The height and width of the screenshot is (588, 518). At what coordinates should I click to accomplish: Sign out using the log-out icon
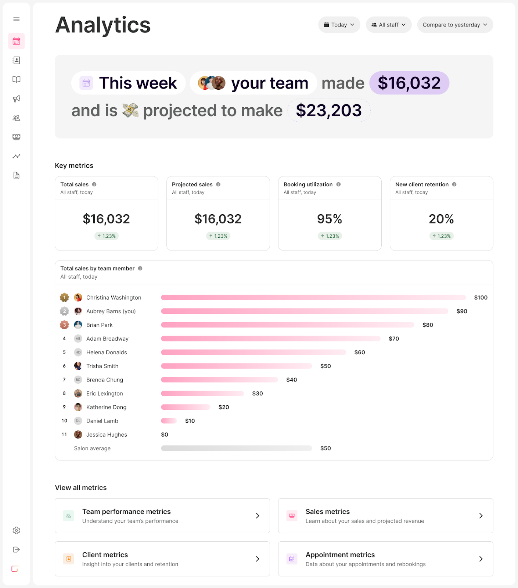16,549
